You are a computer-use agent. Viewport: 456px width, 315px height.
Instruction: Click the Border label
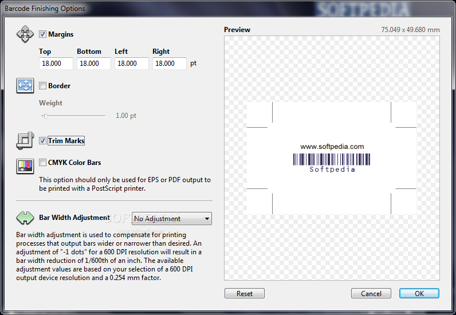click(x=60, y=86)
